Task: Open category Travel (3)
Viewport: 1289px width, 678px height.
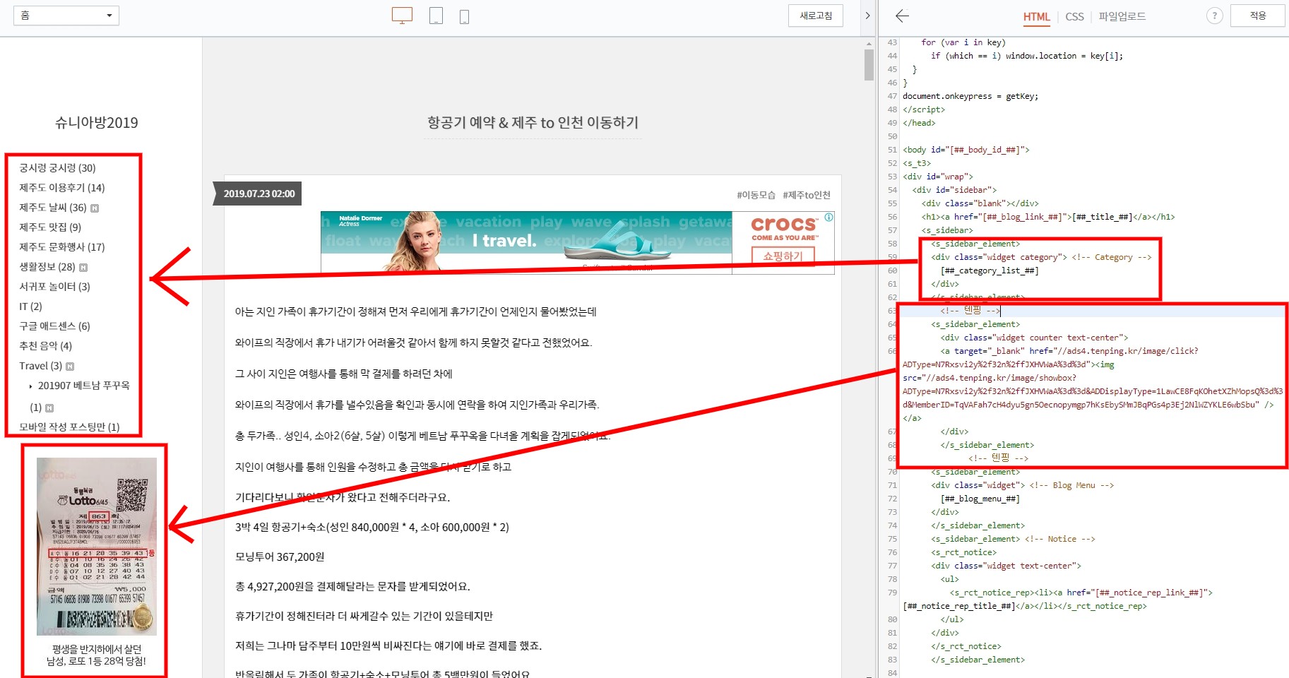Action: tap(40, 366)
